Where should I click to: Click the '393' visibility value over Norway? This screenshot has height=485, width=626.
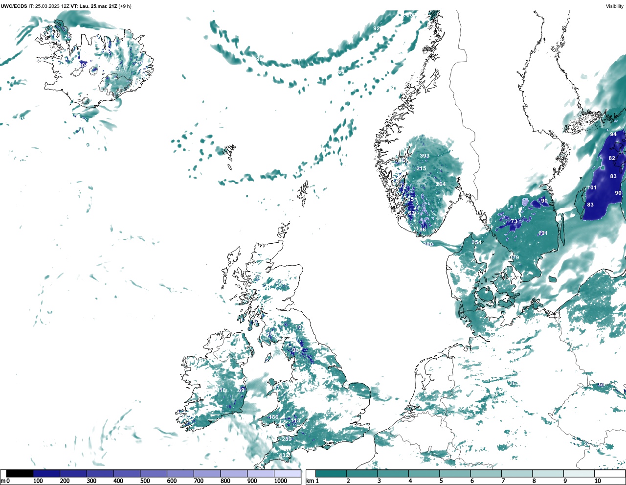425,156
